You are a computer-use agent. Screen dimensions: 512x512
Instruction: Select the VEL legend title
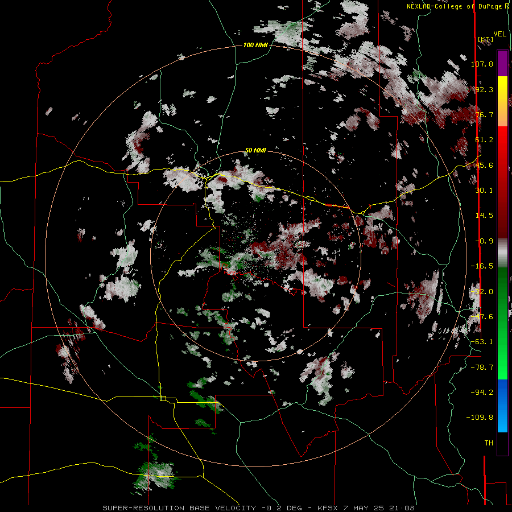500,34
